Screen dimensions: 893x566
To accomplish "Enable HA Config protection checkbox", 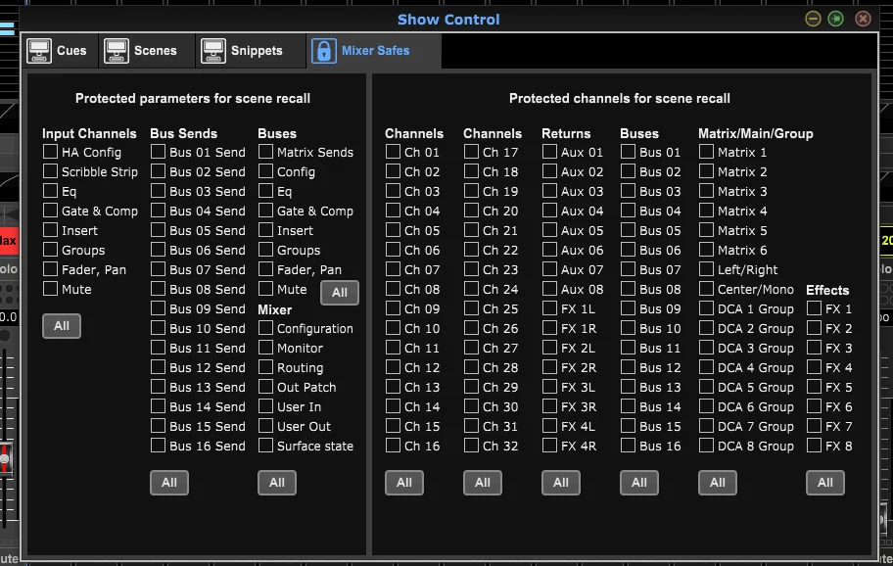I will click(50, 152).
